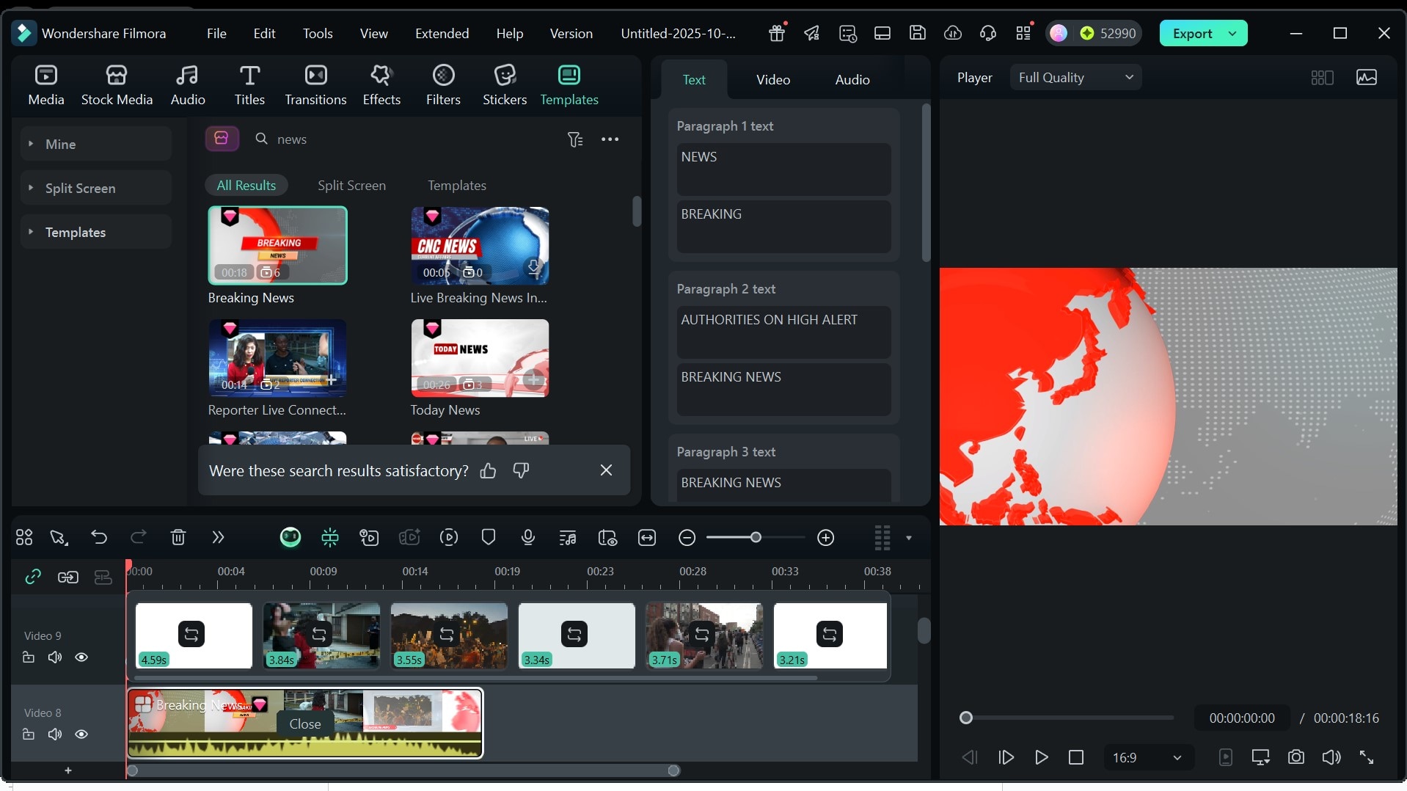The image size is (1407, 791).
Task: Hide the Video 9 track
Action: coord(81,657)
